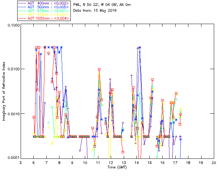220x176 pixels.
Task: Click the blue asterisk peak marker near 14
Action: (x=140, y=47)
